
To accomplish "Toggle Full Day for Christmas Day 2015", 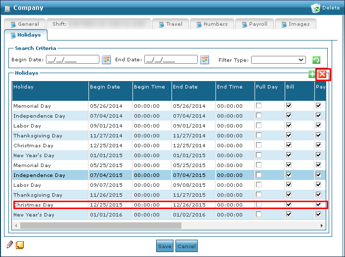I will [259, 205].
